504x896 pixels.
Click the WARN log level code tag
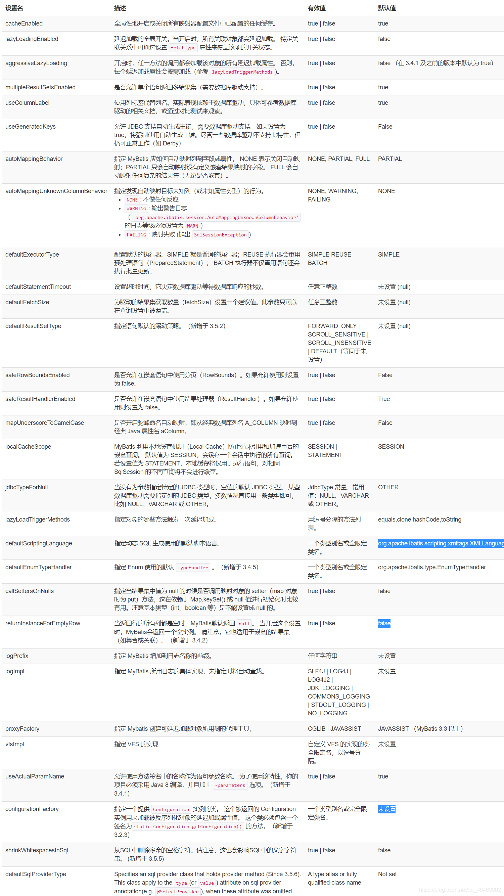[x=192, y=226]
